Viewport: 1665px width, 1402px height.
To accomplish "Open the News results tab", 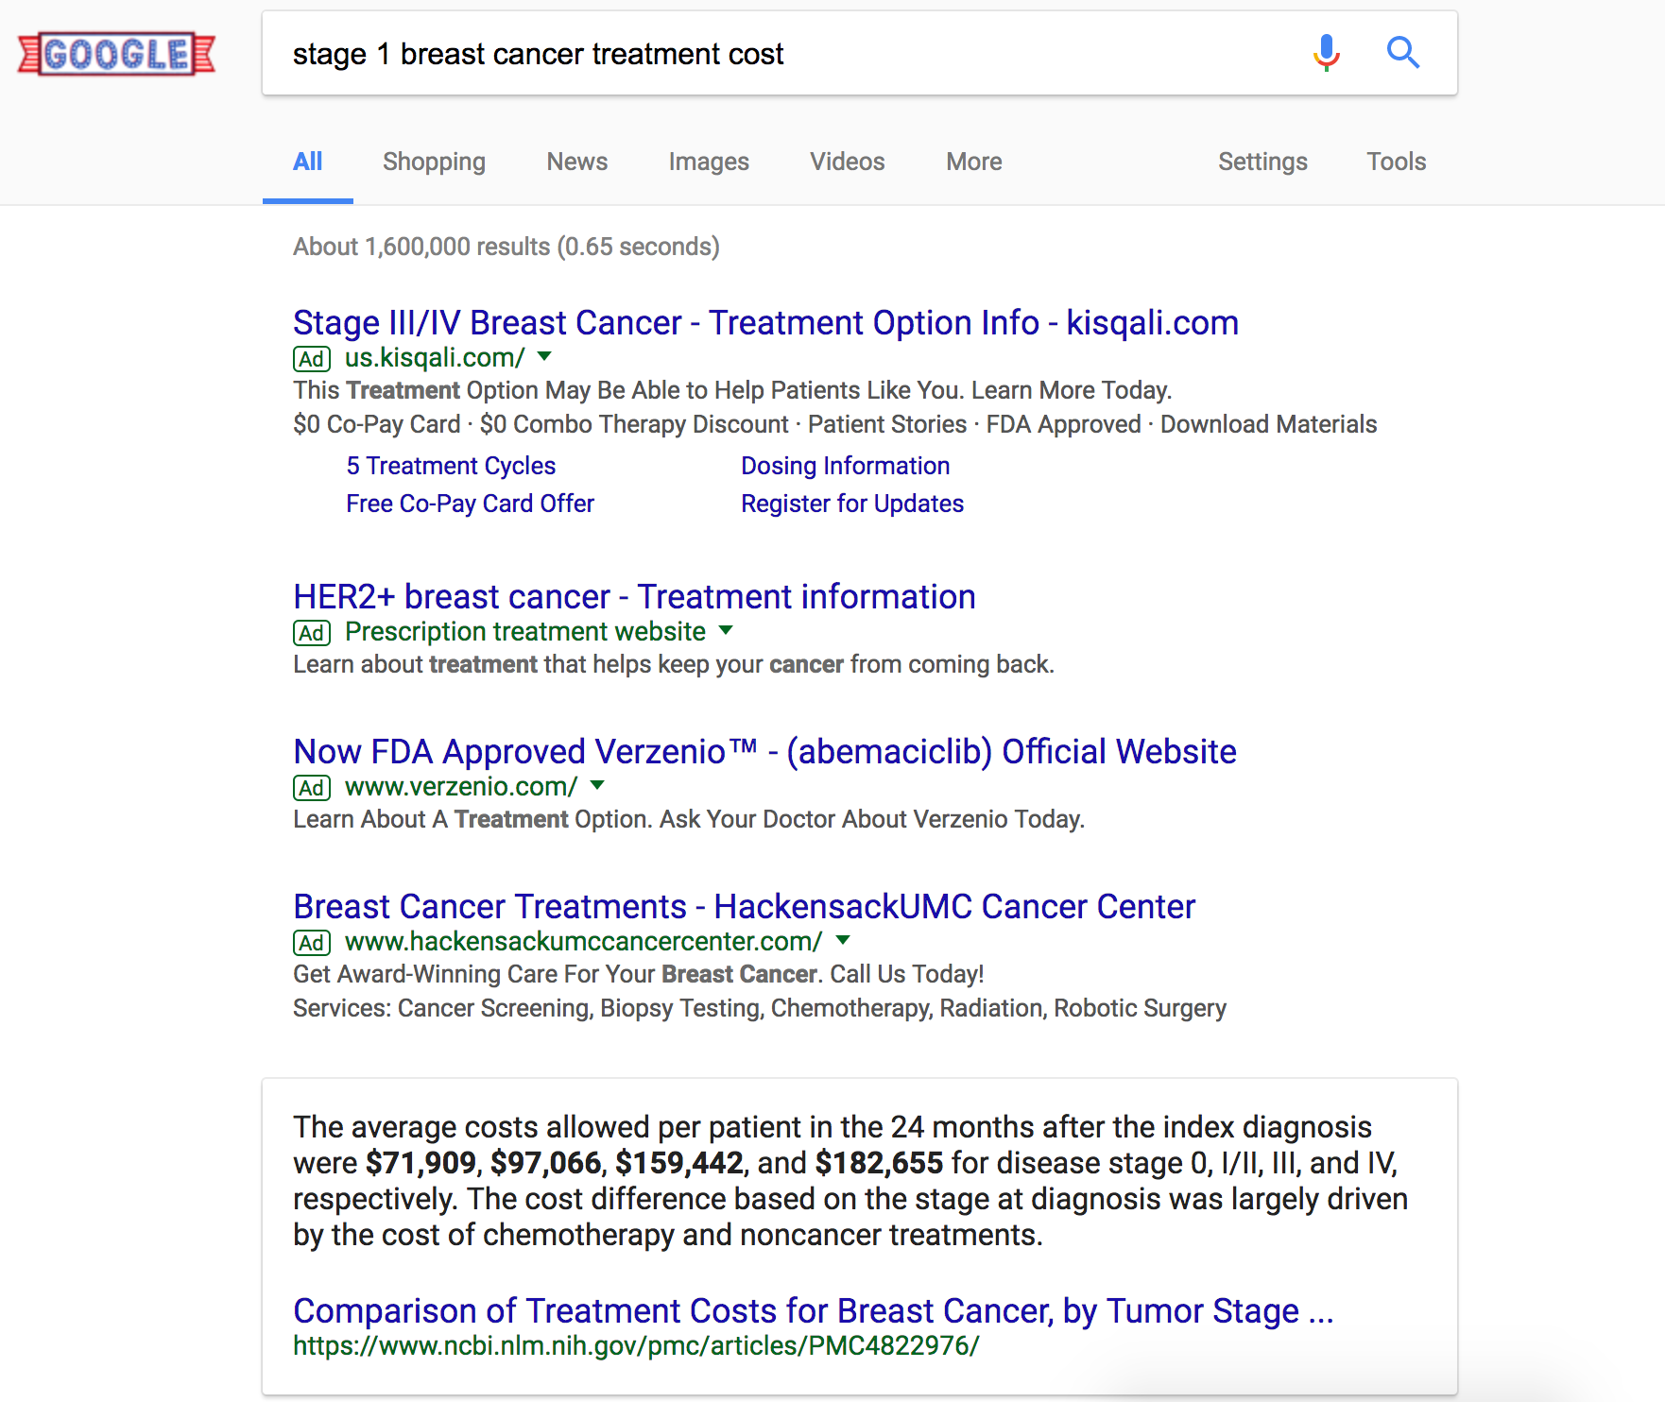I will pyautogui.click(x=577, y=162).
